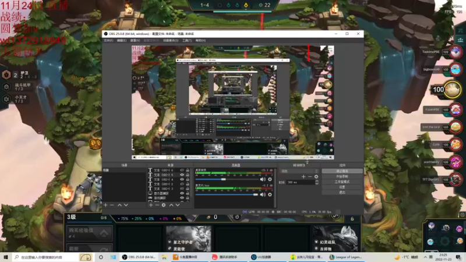Open transition properties gear icon

pos(316,176)
